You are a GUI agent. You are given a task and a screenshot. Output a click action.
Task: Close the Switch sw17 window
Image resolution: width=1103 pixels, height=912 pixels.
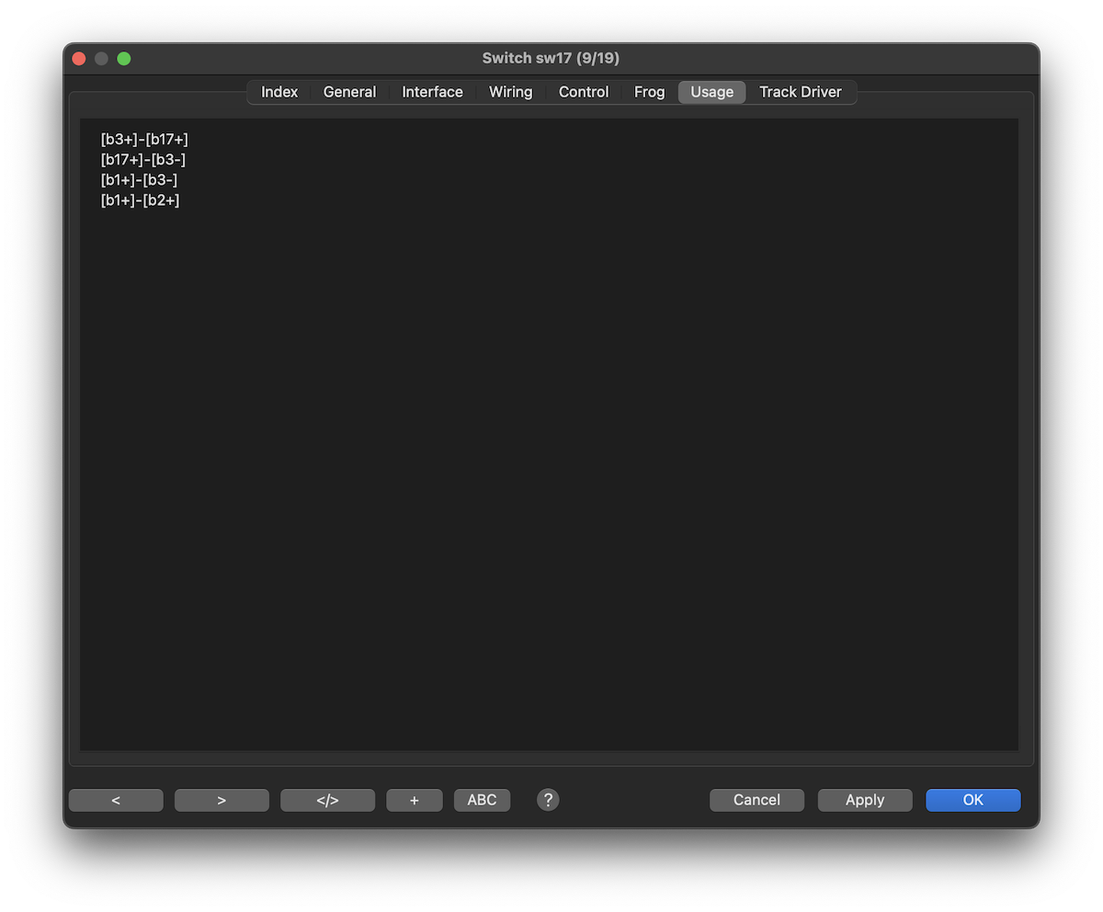(x=79, y=59)
